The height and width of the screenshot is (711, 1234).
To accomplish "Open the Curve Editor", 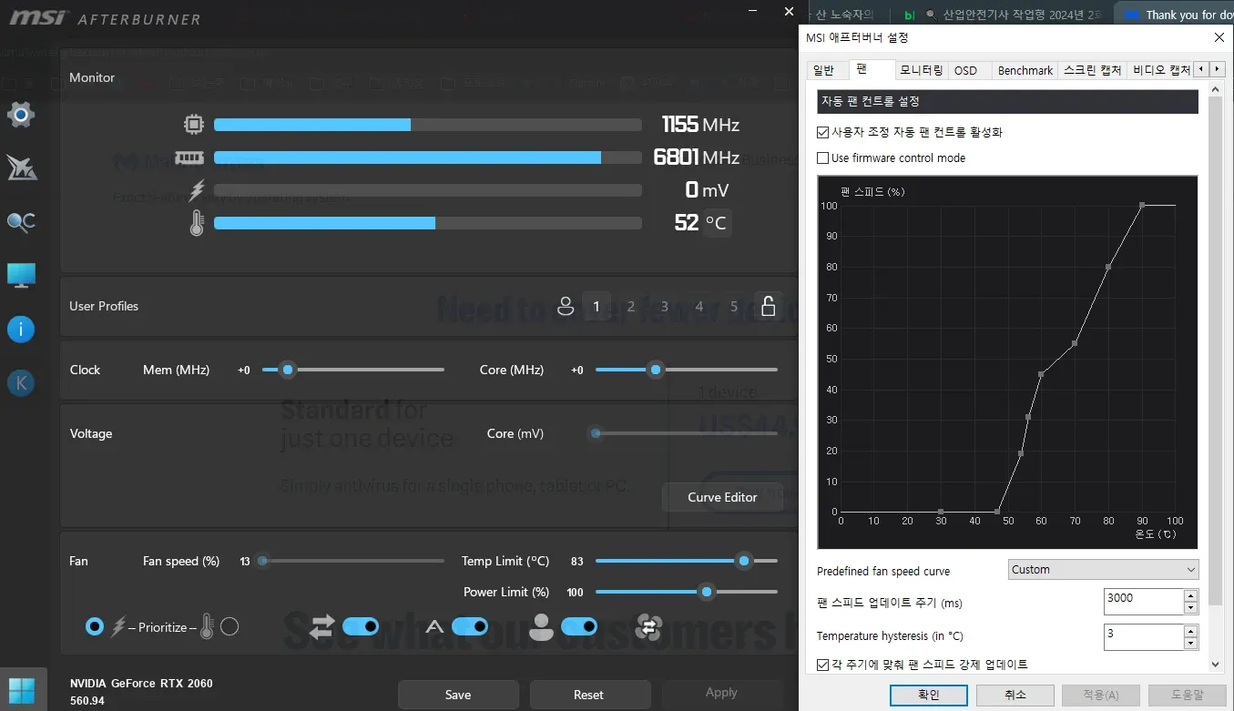I will click(x=722, y=497).
